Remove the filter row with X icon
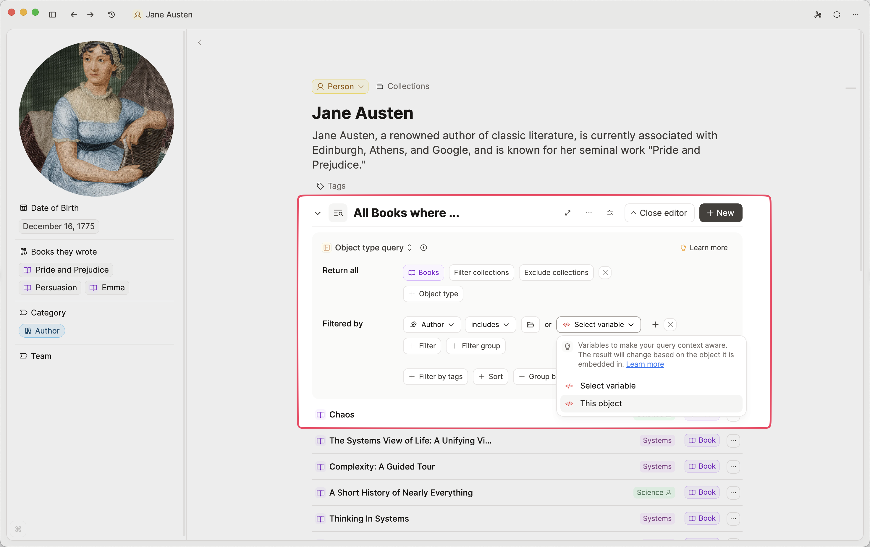The image size is (870, 547). (670, 324)
